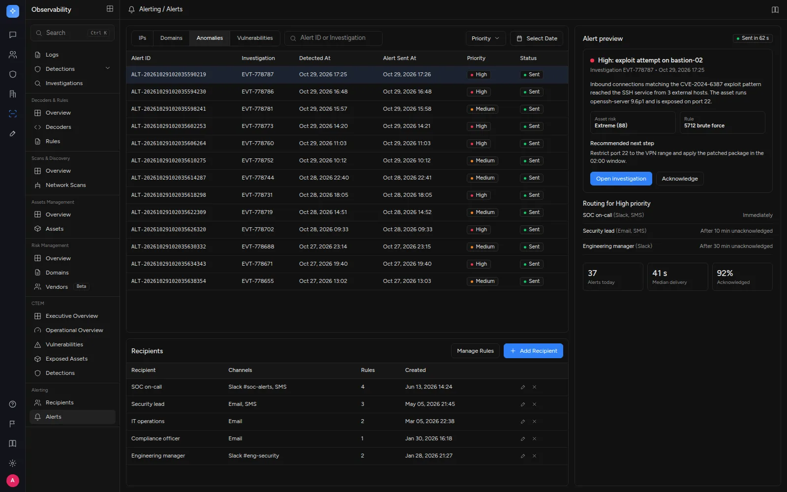This screenshot has height=492, width=787.
Task: Click the app logo icon at top left
Action: coord(13,11)
